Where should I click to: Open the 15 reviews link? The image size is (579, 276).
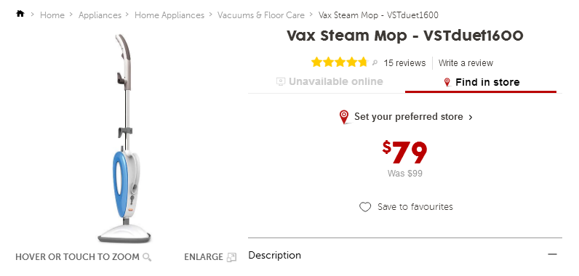[x=404, y=63]
